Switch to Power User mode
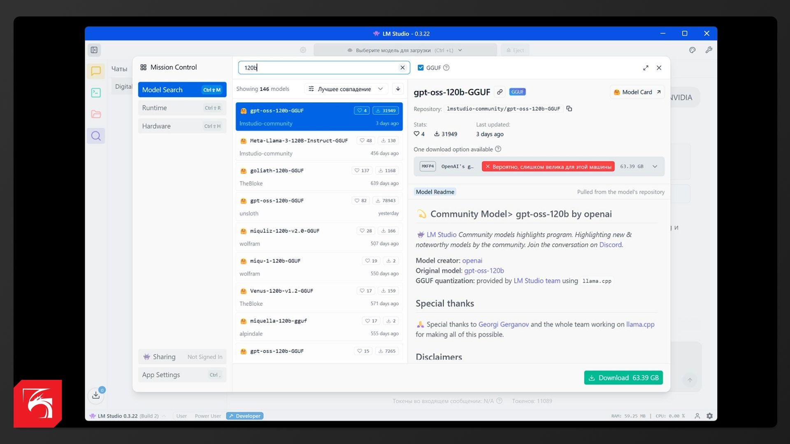 [207, 416]
